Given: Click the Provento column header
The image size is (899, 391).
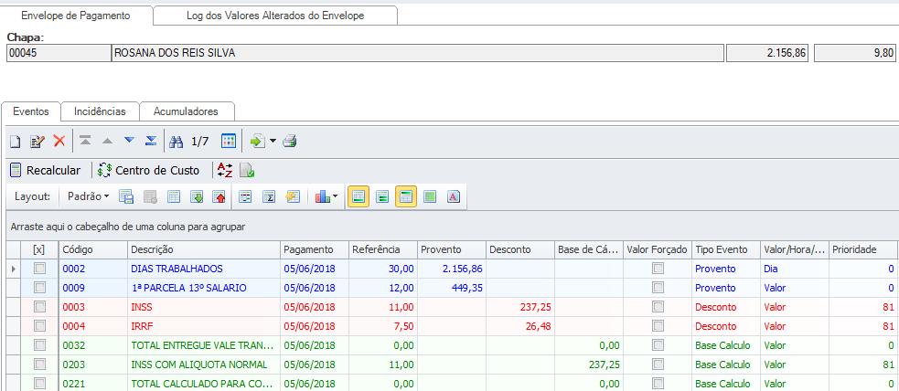Looking at the screenshot, I should point(452,249).
